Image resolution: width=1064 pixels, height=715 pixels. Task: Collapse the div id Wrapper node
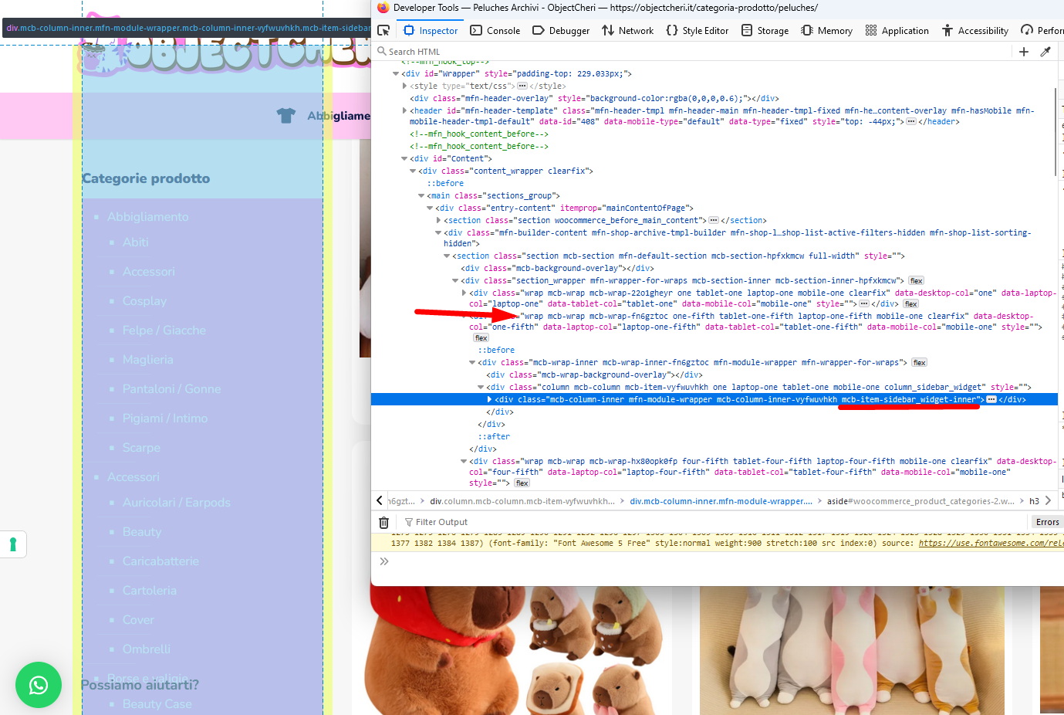coord(396,74)
